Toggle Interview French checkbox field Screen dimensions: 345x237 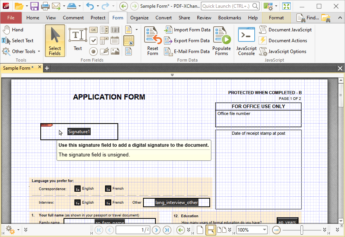(x=108, y=203)
